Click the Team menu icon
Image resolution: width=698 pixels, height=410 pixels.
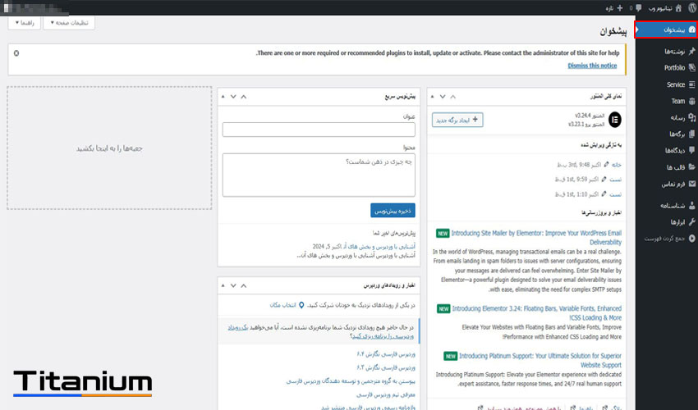691,101
